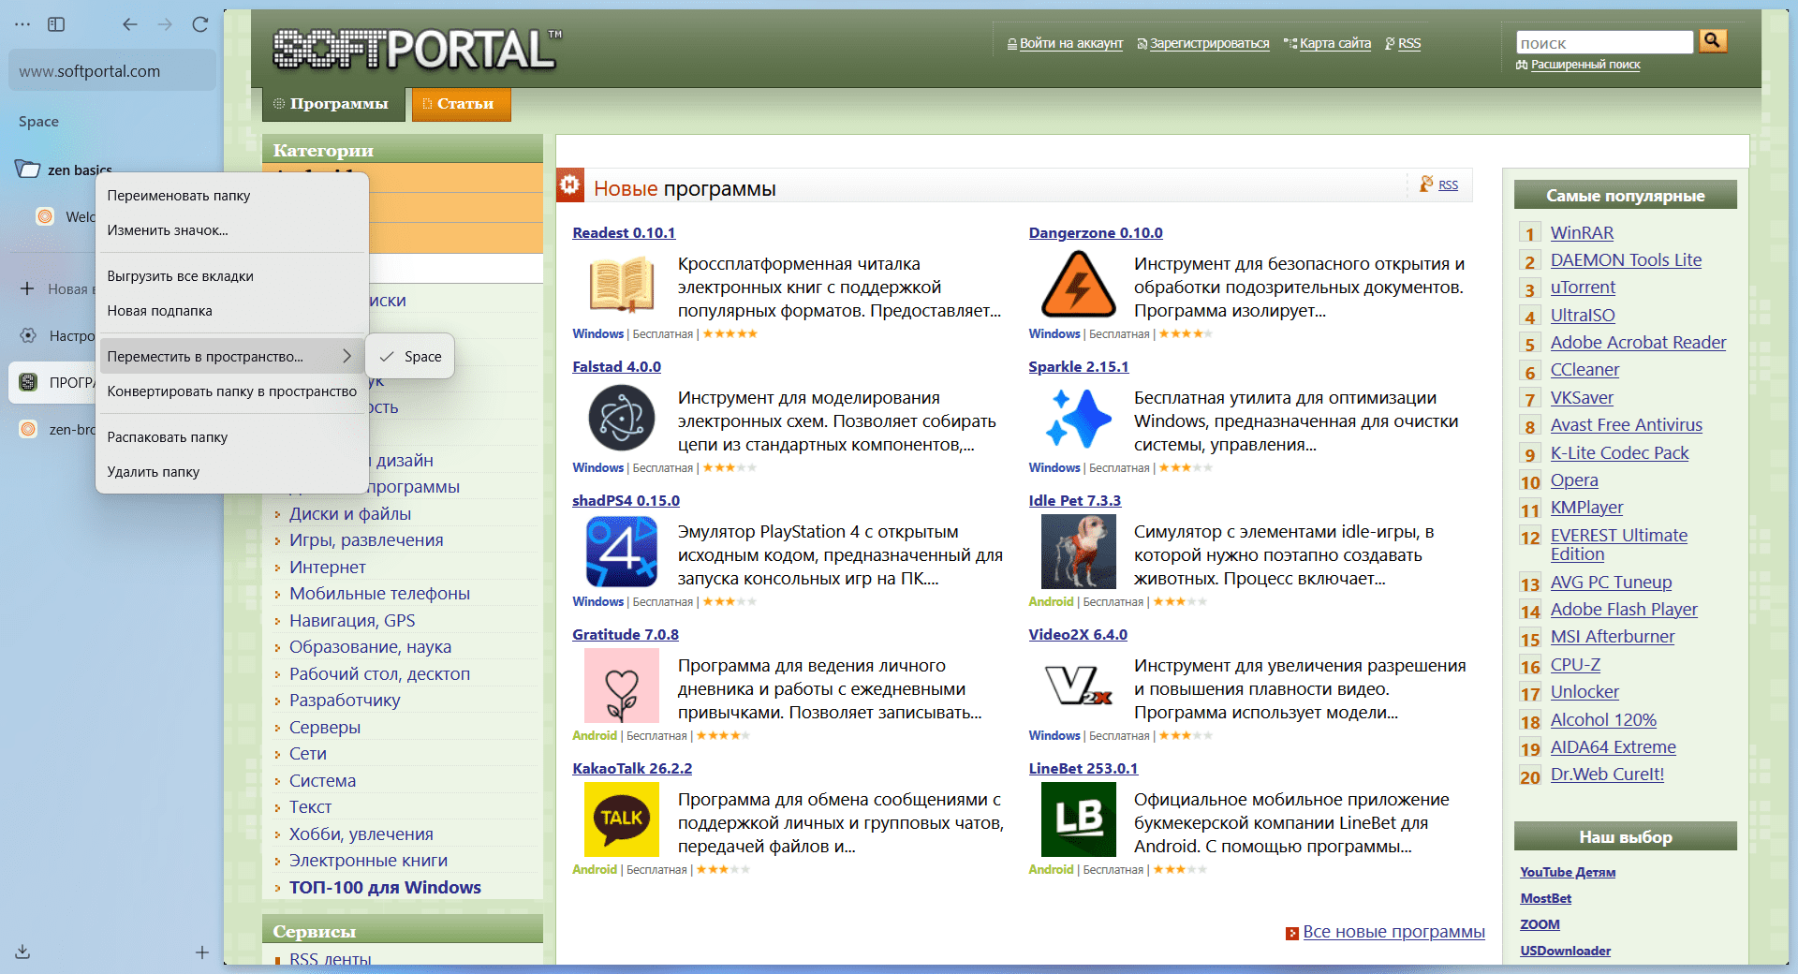Screen dimensions: 1798x974
Task: Reload the page with the refresh icon
Action: 200,24
